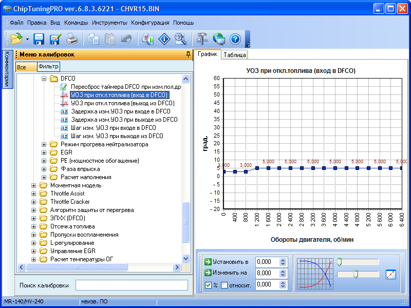411x308 pixels.
Task: Click the blue diamond info icon
Action: coord(164,38)
